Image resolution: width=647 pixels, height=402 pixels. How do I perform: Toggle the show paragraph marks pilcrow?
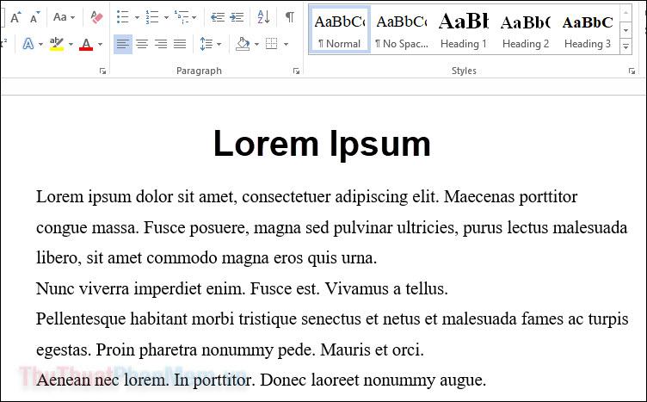click(x=289, y=17)
